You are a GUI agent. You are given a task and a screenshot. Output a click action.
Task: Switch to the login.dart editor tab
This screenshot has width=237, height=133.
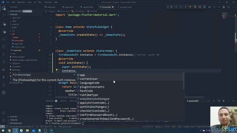coord(69,7)
